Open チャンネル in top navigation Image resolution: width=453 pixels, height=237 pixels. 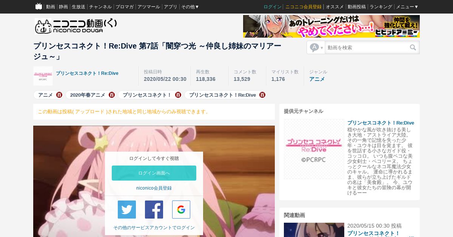pyautogui.click(x=100, y=7)
